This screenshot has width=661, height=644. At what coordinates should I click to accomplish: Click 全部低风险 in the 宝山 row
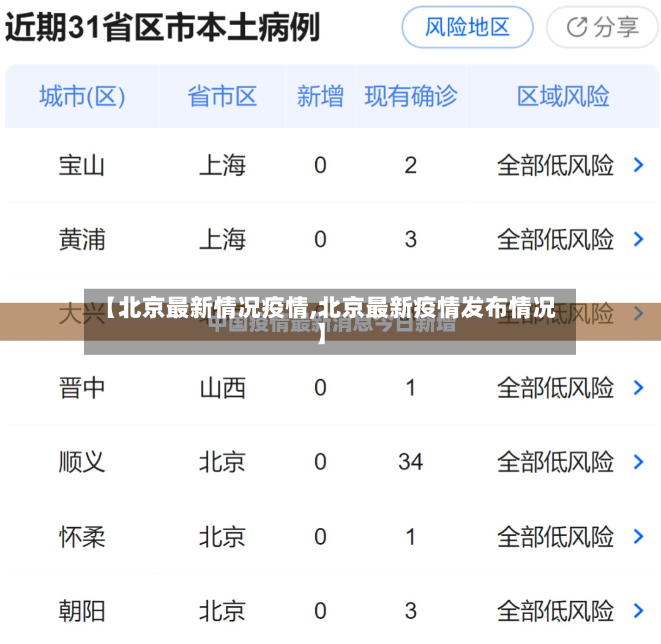coord(555,165)
